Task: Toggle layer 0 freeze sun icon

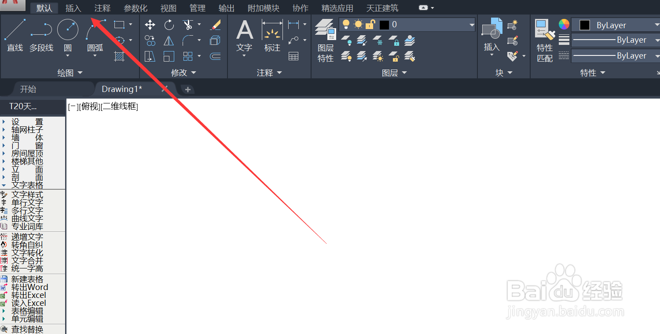Action: tap(358, 25)
